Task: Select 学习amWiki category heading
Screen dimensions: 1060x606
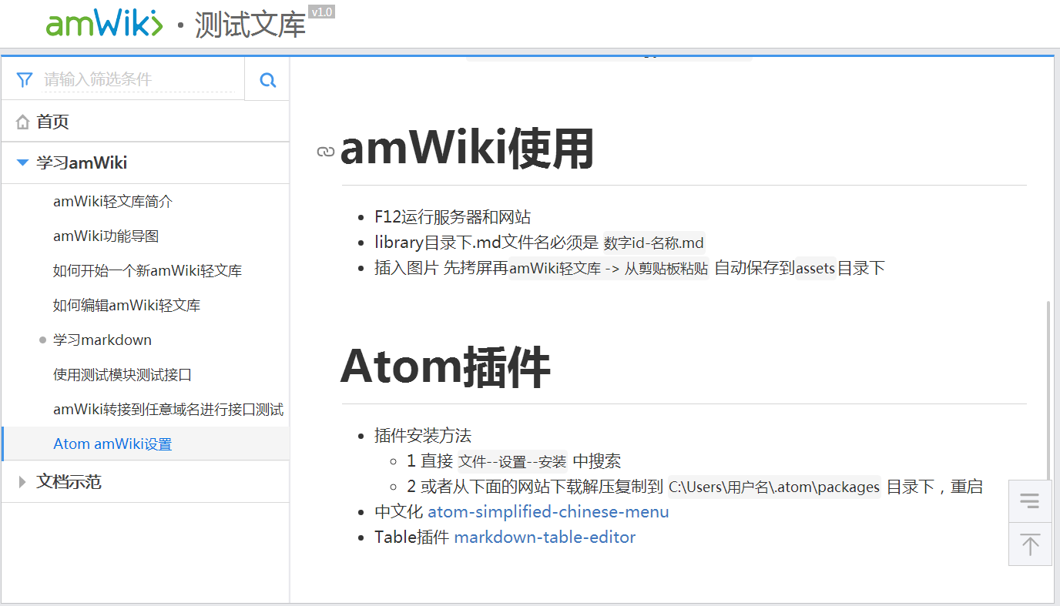Action: 82,163
